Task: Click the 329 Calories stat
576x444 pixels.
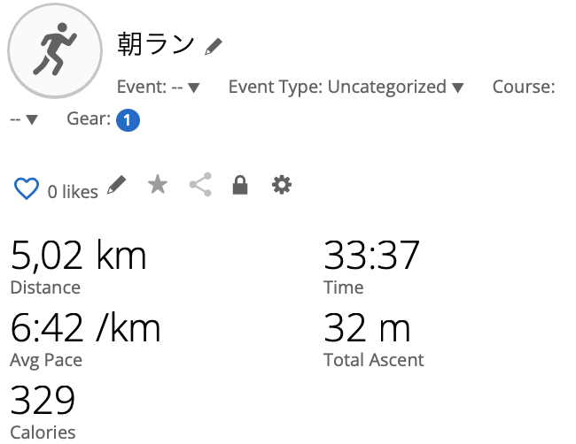Action: (x=43, y=400)
